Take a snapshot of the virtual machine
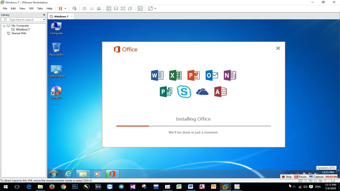340x191 pixels. 84,8
